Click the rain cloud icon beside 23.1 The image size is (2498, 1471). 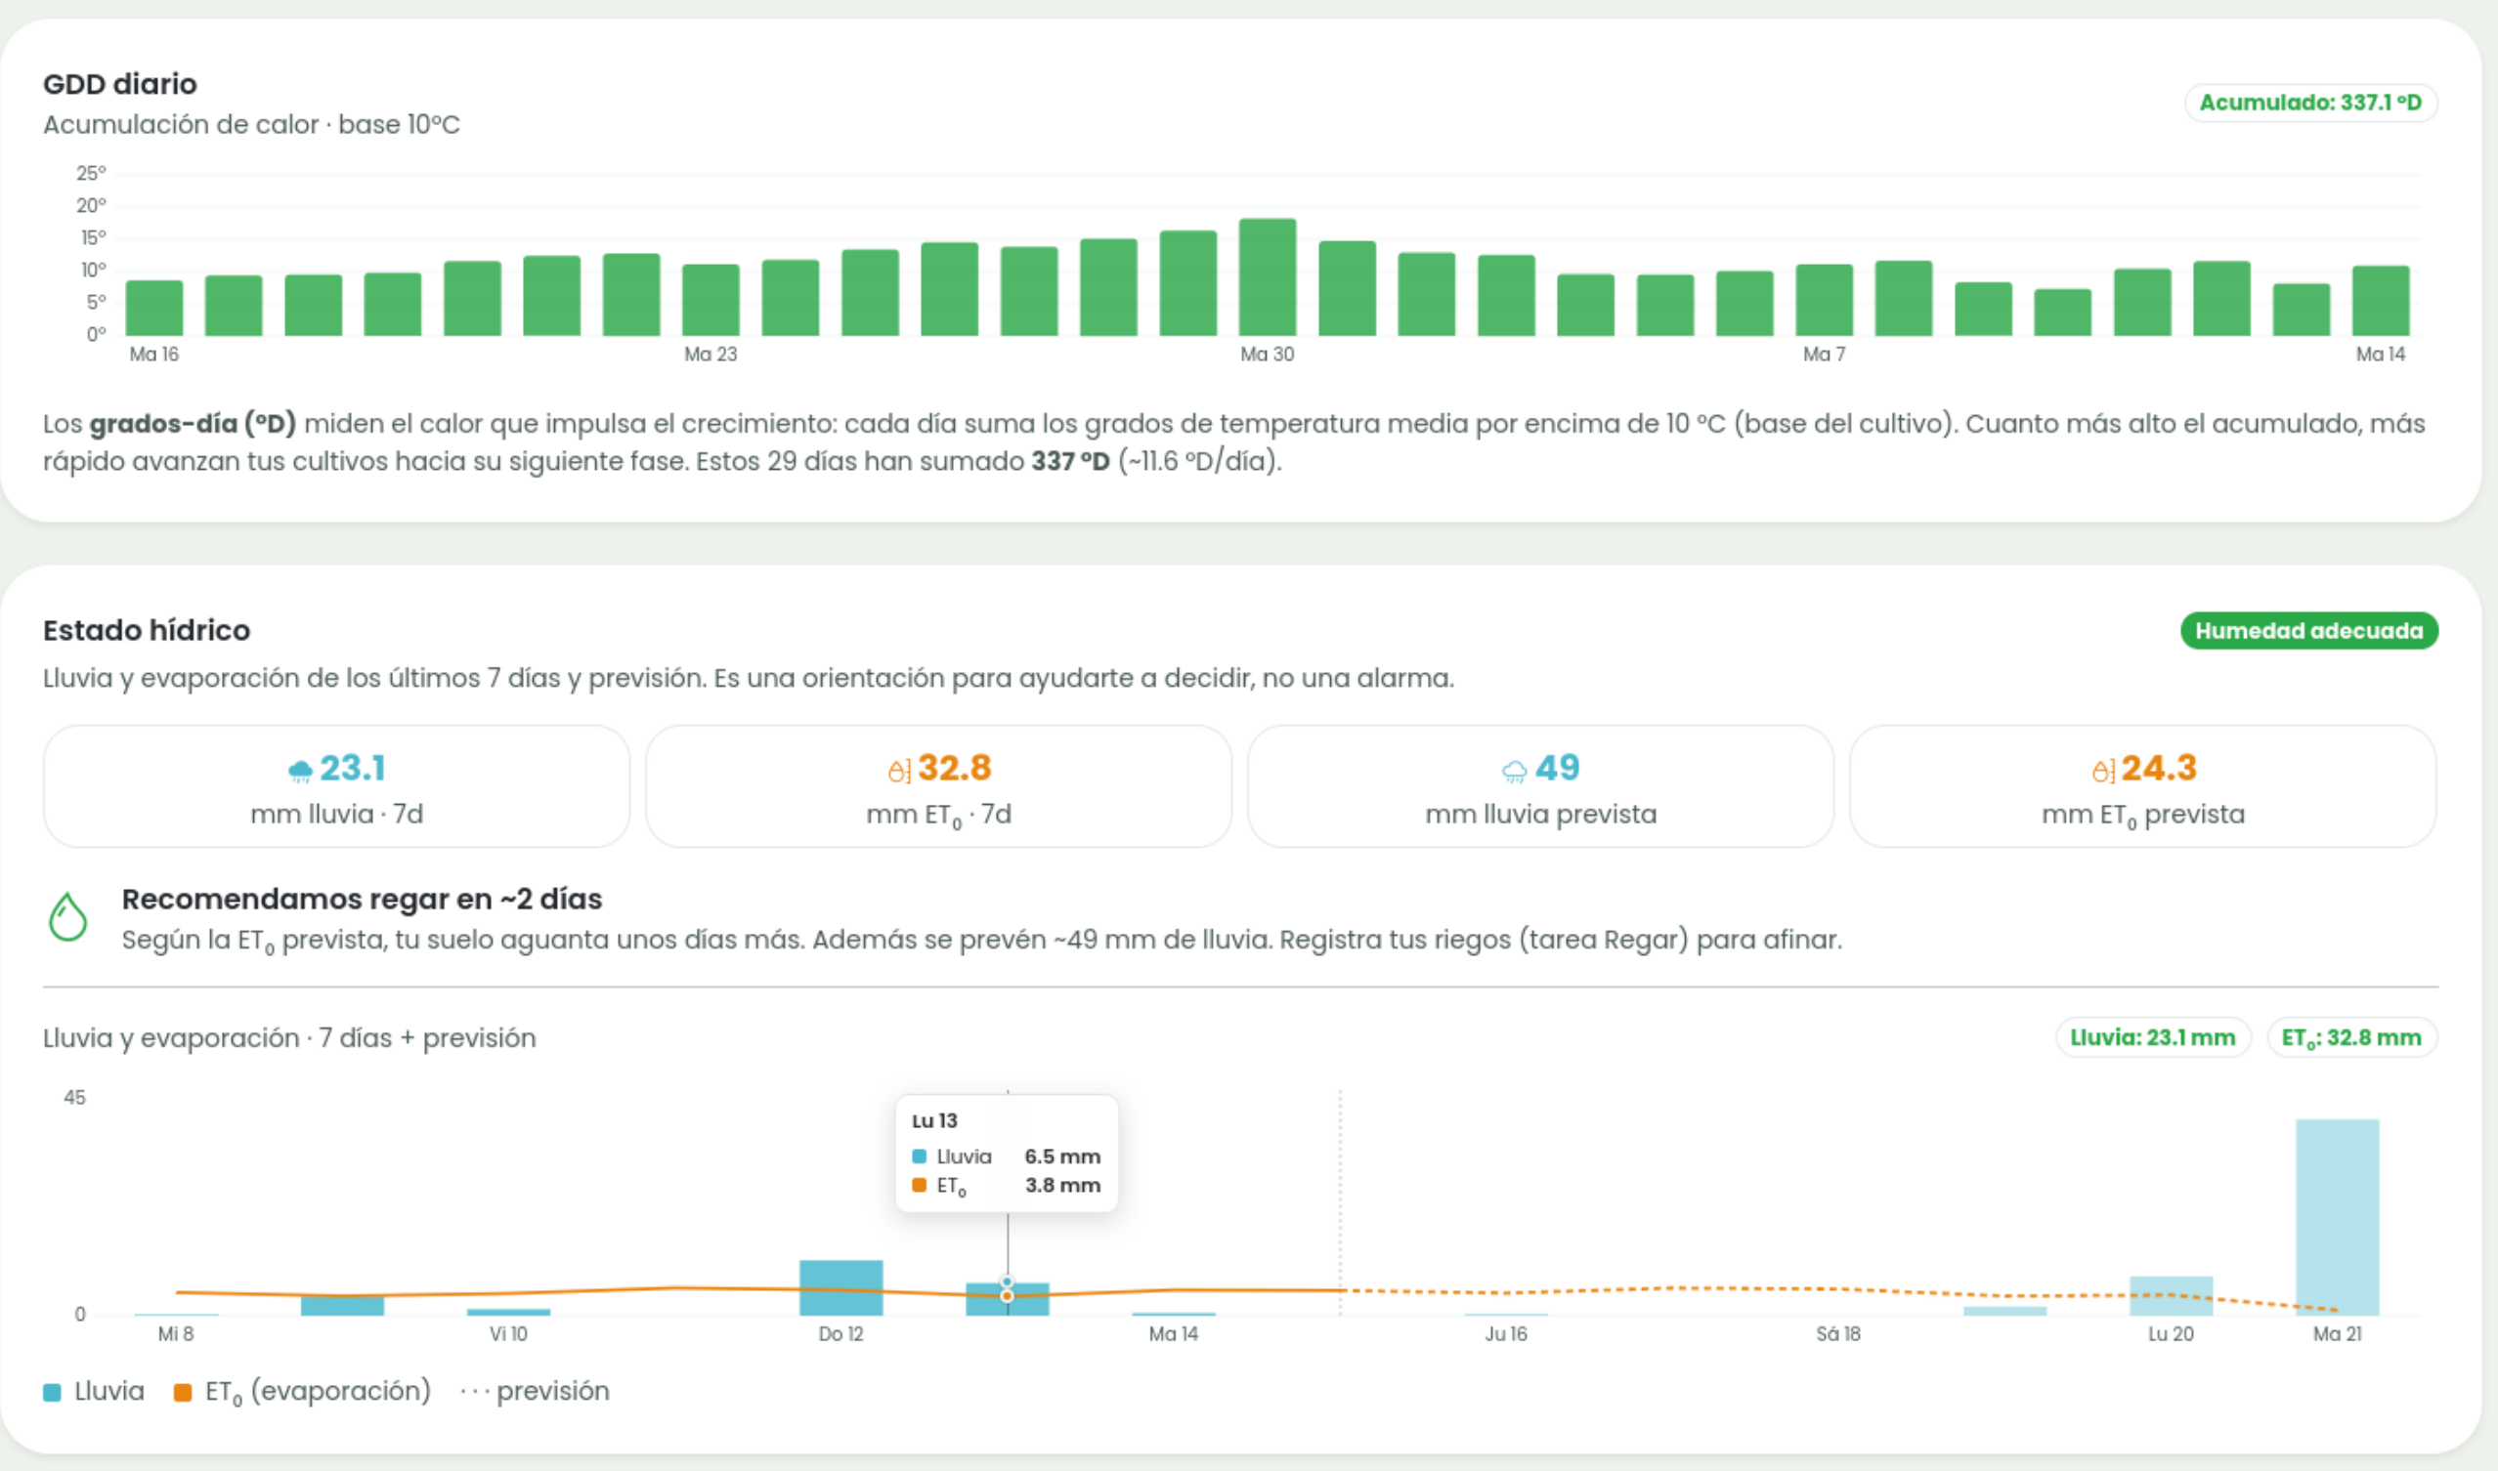pos(299,771)
